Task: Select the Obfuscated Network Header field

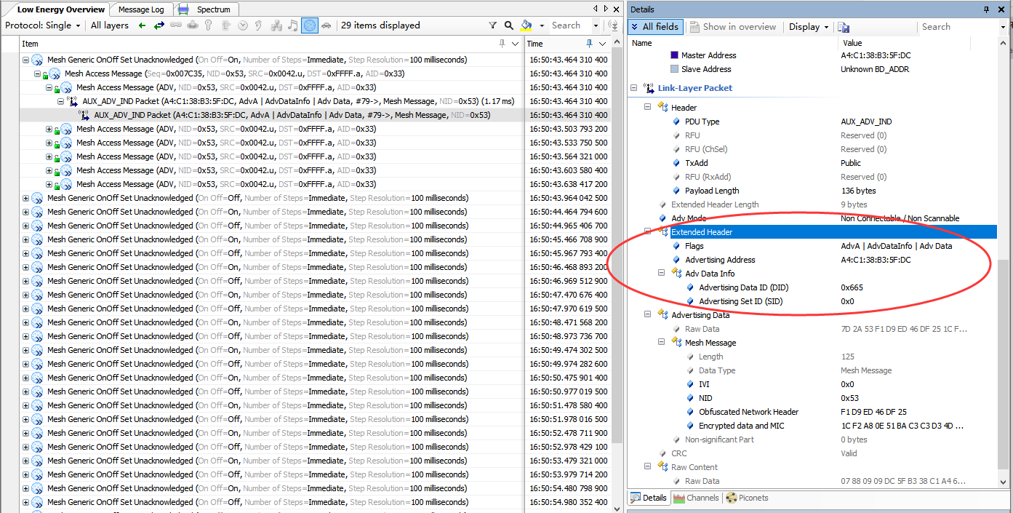Action: pyautogui.click(x=748, y=412)
